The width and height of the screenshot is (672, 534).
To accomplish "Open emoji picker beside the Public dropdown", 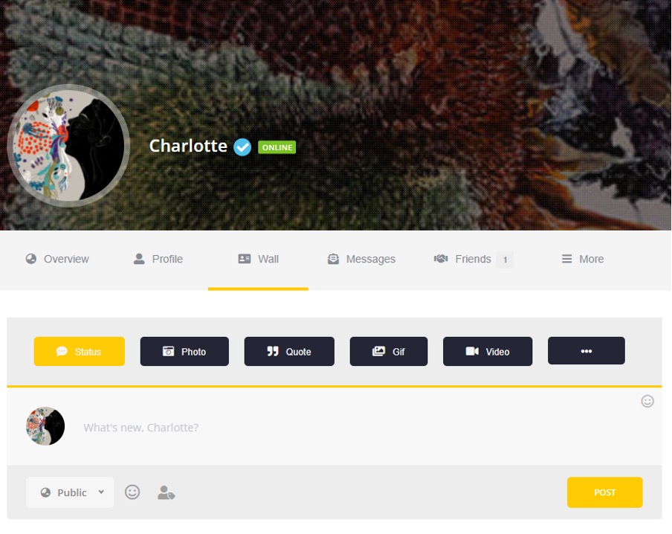I will pyautogui.click(x=132, y=492).
